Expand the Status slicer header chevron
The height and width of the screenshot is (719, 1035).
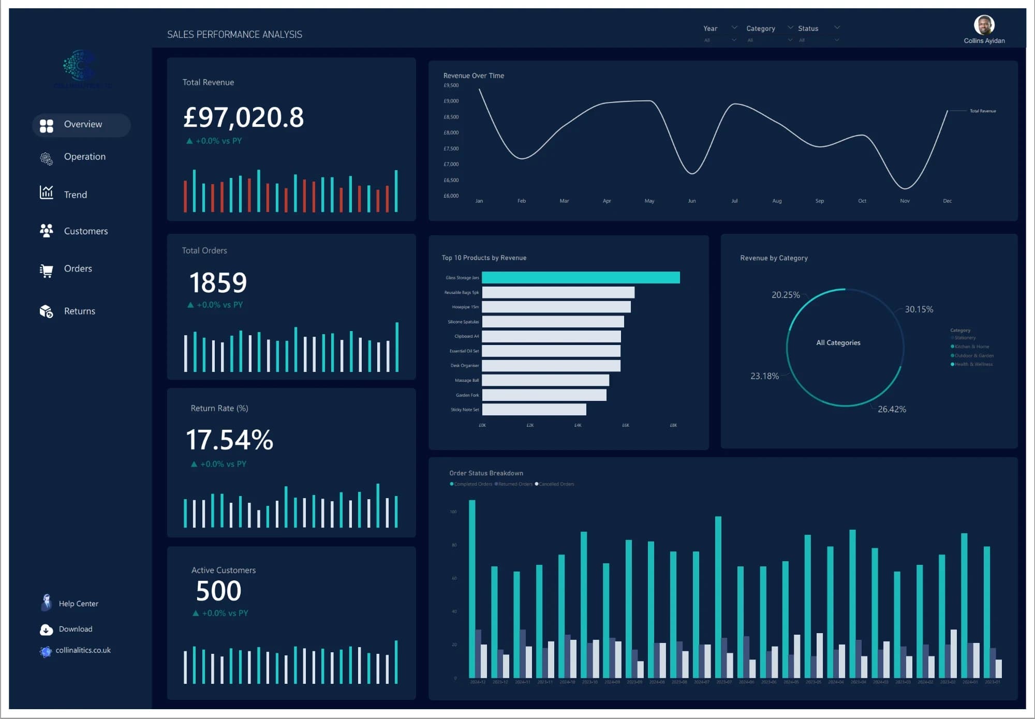click(x=837, y=27)
